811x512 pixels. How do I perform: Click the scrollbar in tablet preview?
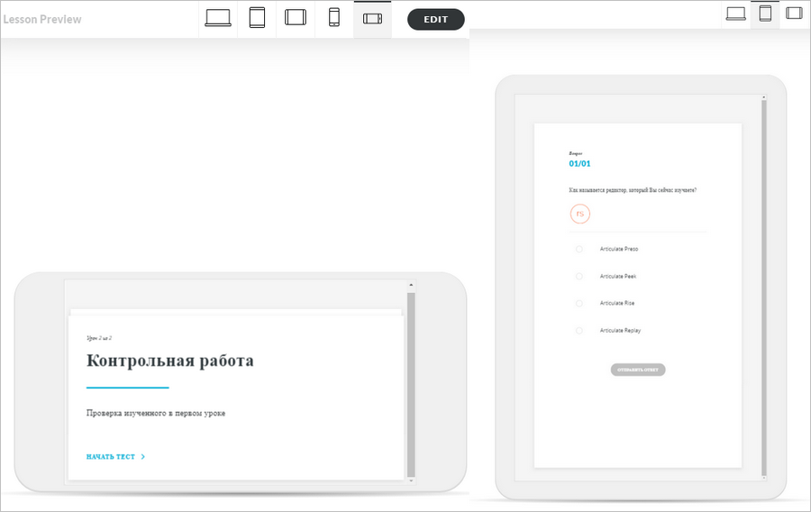764,287
